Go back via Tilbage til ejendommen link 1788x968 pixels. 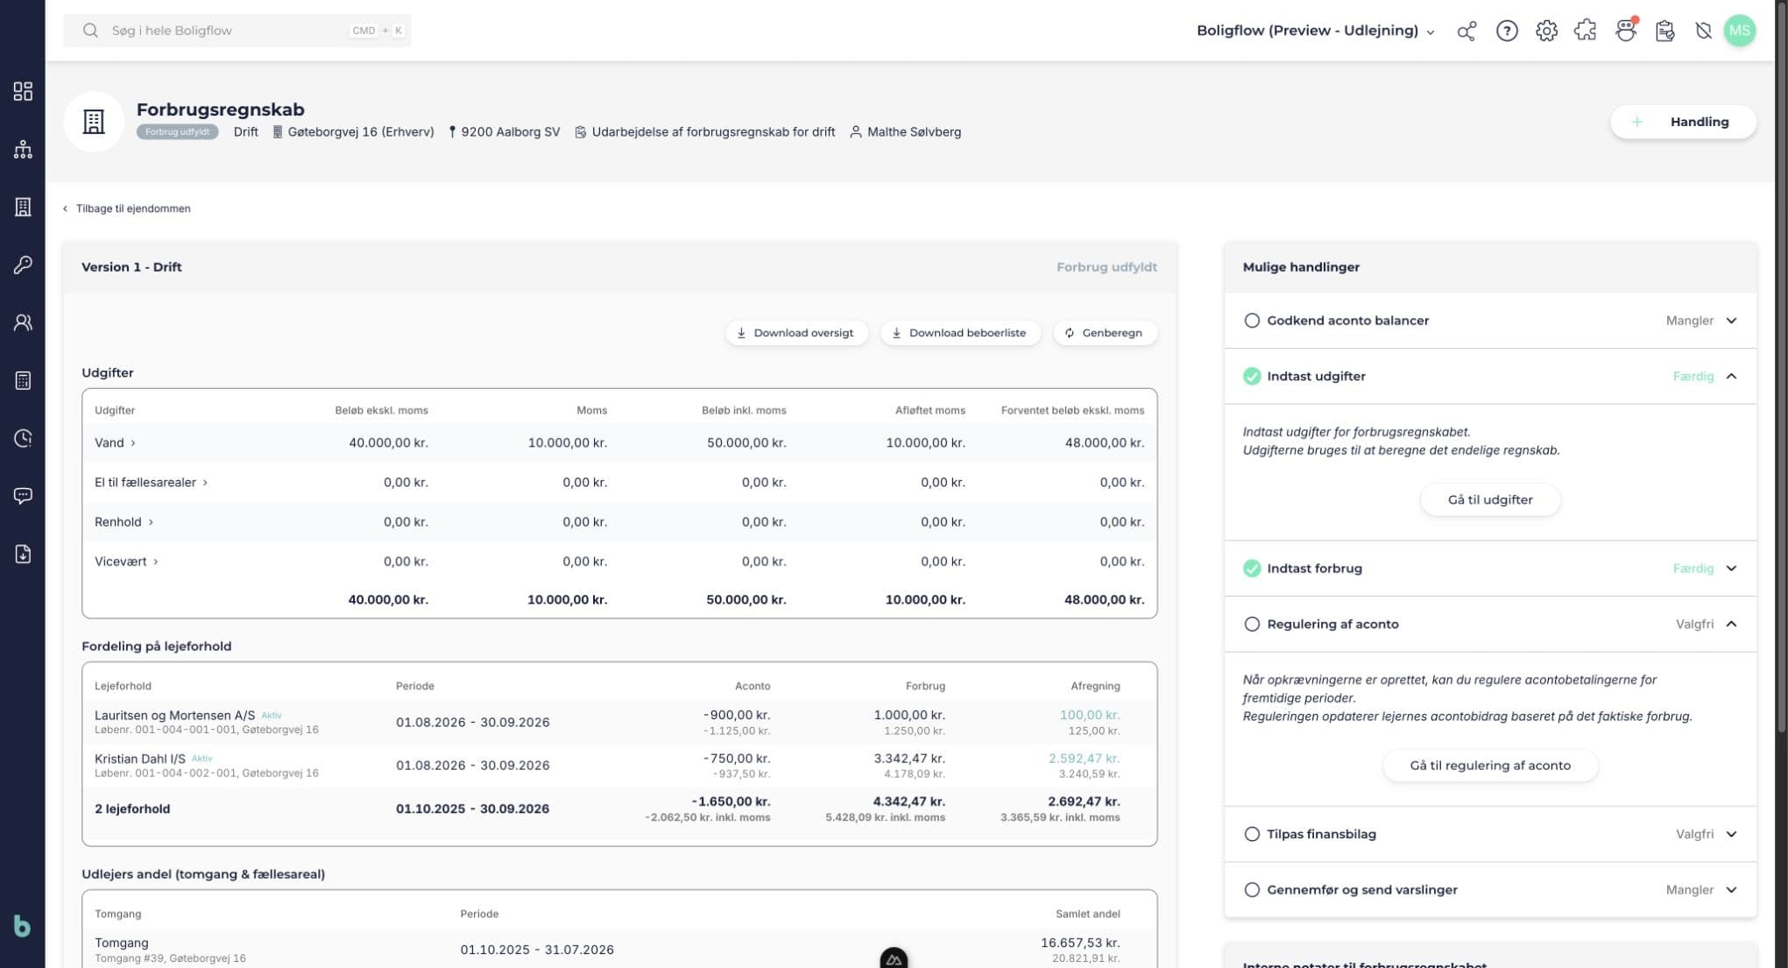tap(127, 208)
